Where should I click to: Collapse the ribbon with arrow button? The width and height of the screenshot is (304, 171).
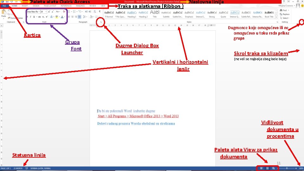pos(302,22)
